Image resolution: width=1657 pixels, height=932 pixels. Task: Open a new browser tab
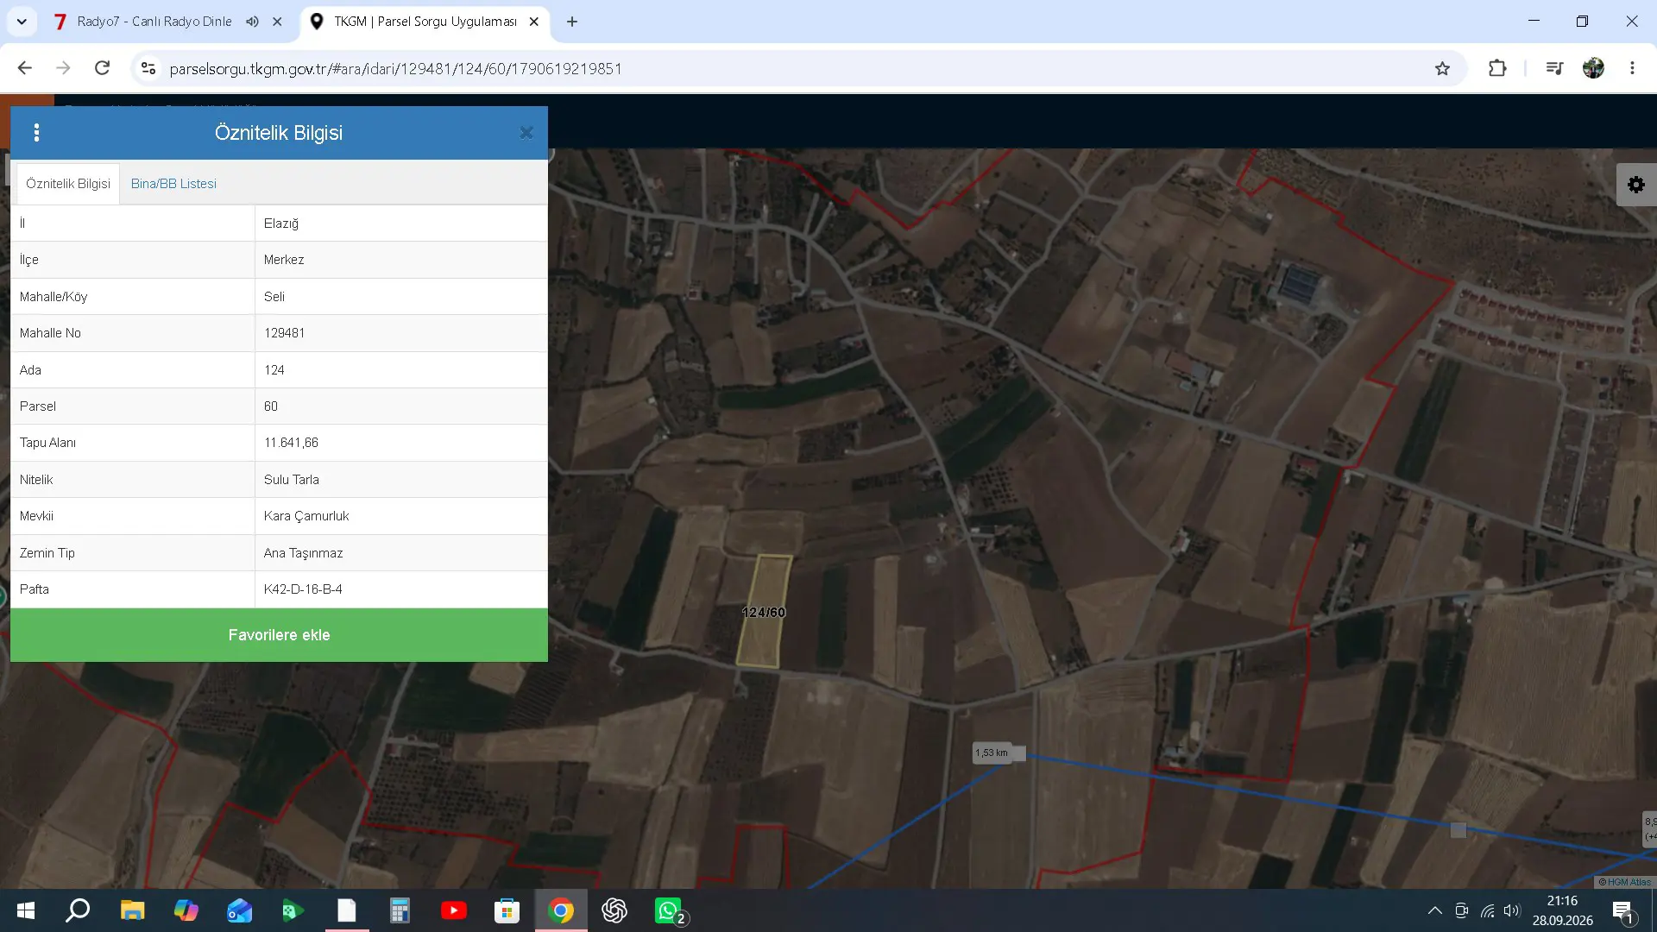pos(572,22)
